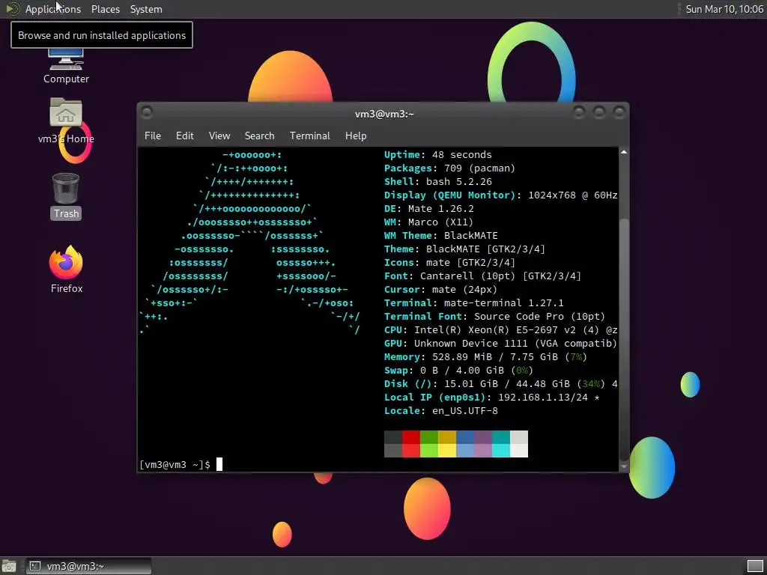The image size is (767, 575).
Task: Click the Memory: 528.89 MiB line
Action: [x=485, y=357]
